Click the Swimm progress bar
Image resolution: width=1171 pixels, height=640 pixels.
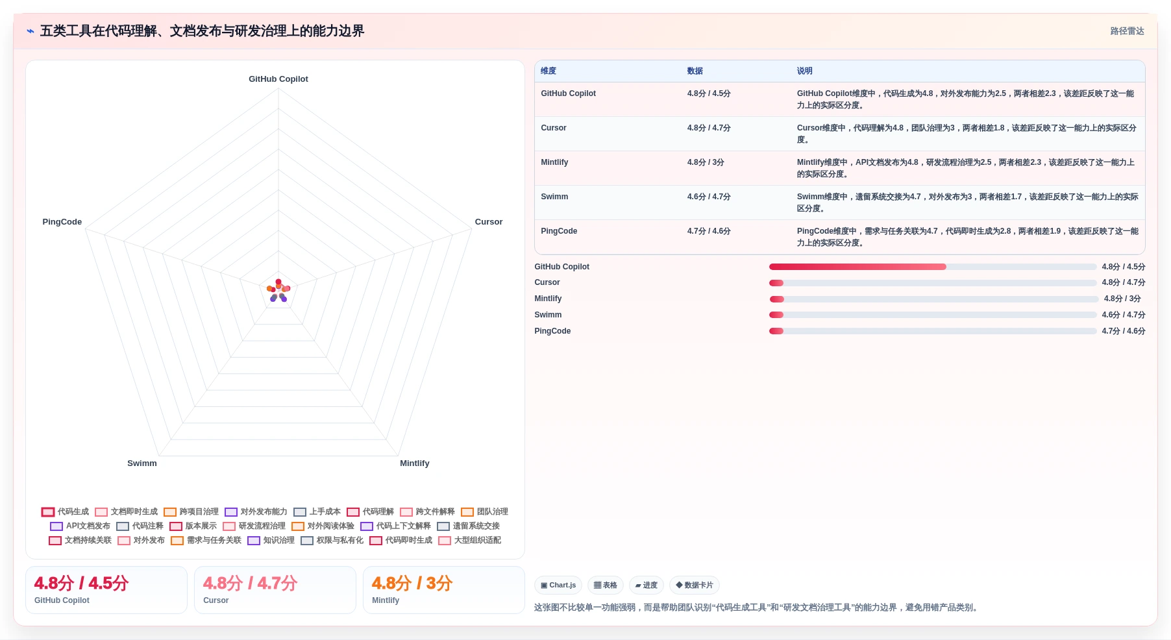point(933,315)
